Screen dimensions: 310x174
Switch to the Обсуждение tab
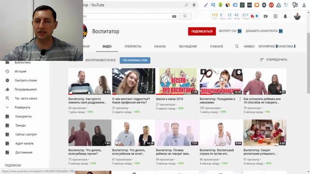(188, 46)
